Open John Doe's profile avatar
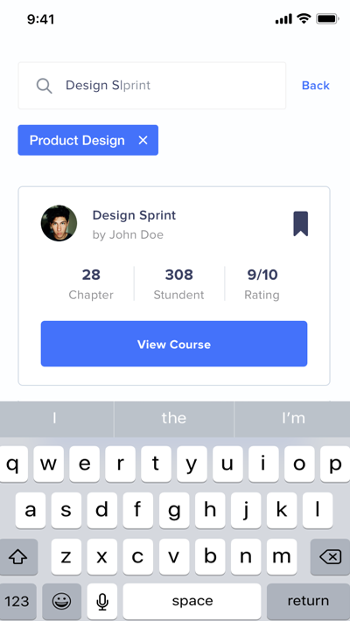This screenshot has height=621, width=350. coord(59,223)
